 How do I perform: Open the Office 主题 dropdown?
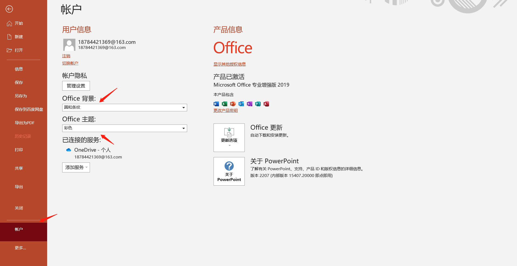click(x=125, y=128)
